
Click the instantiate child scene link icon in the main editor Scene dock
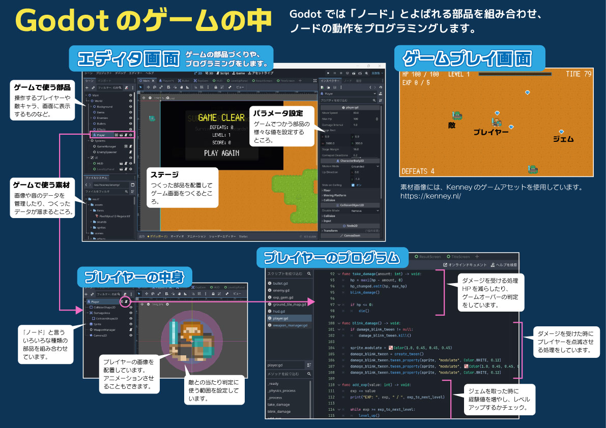click(x=93, y=87)
